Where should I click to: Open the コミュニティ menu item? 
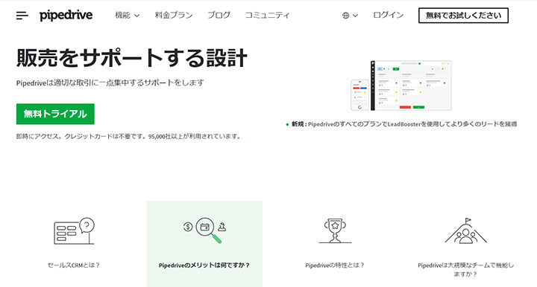pos(267,16)
